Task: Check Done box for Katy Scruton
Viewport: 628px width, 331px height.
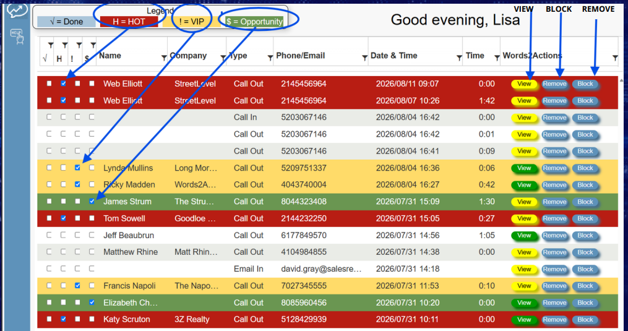Action: [49, 319]
